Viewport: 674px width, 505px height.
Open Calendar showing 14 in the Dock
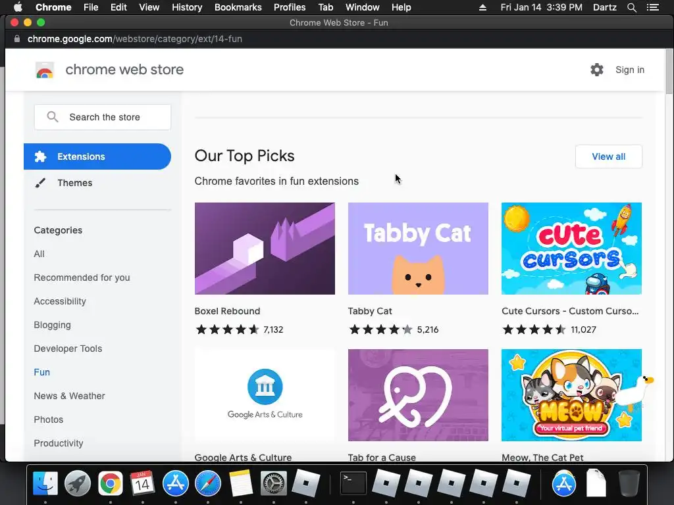click(x=142, y=483)
